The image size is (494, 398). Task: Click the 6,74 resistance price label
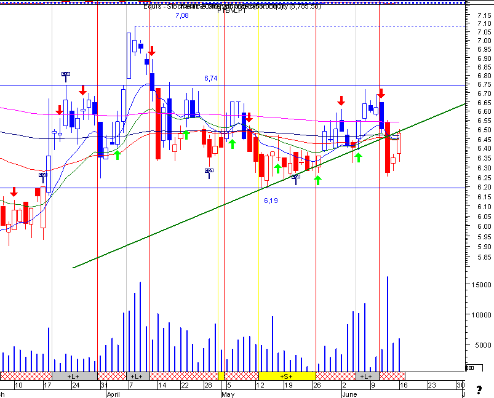(x=211, y=78)
